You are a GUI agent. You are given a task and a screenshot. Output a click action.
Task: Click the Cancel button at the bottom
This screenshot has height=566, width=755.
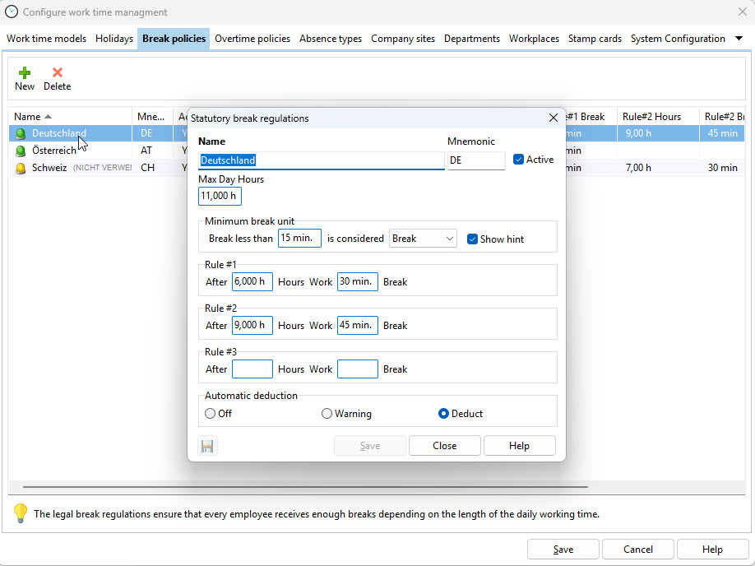[637, 550]
